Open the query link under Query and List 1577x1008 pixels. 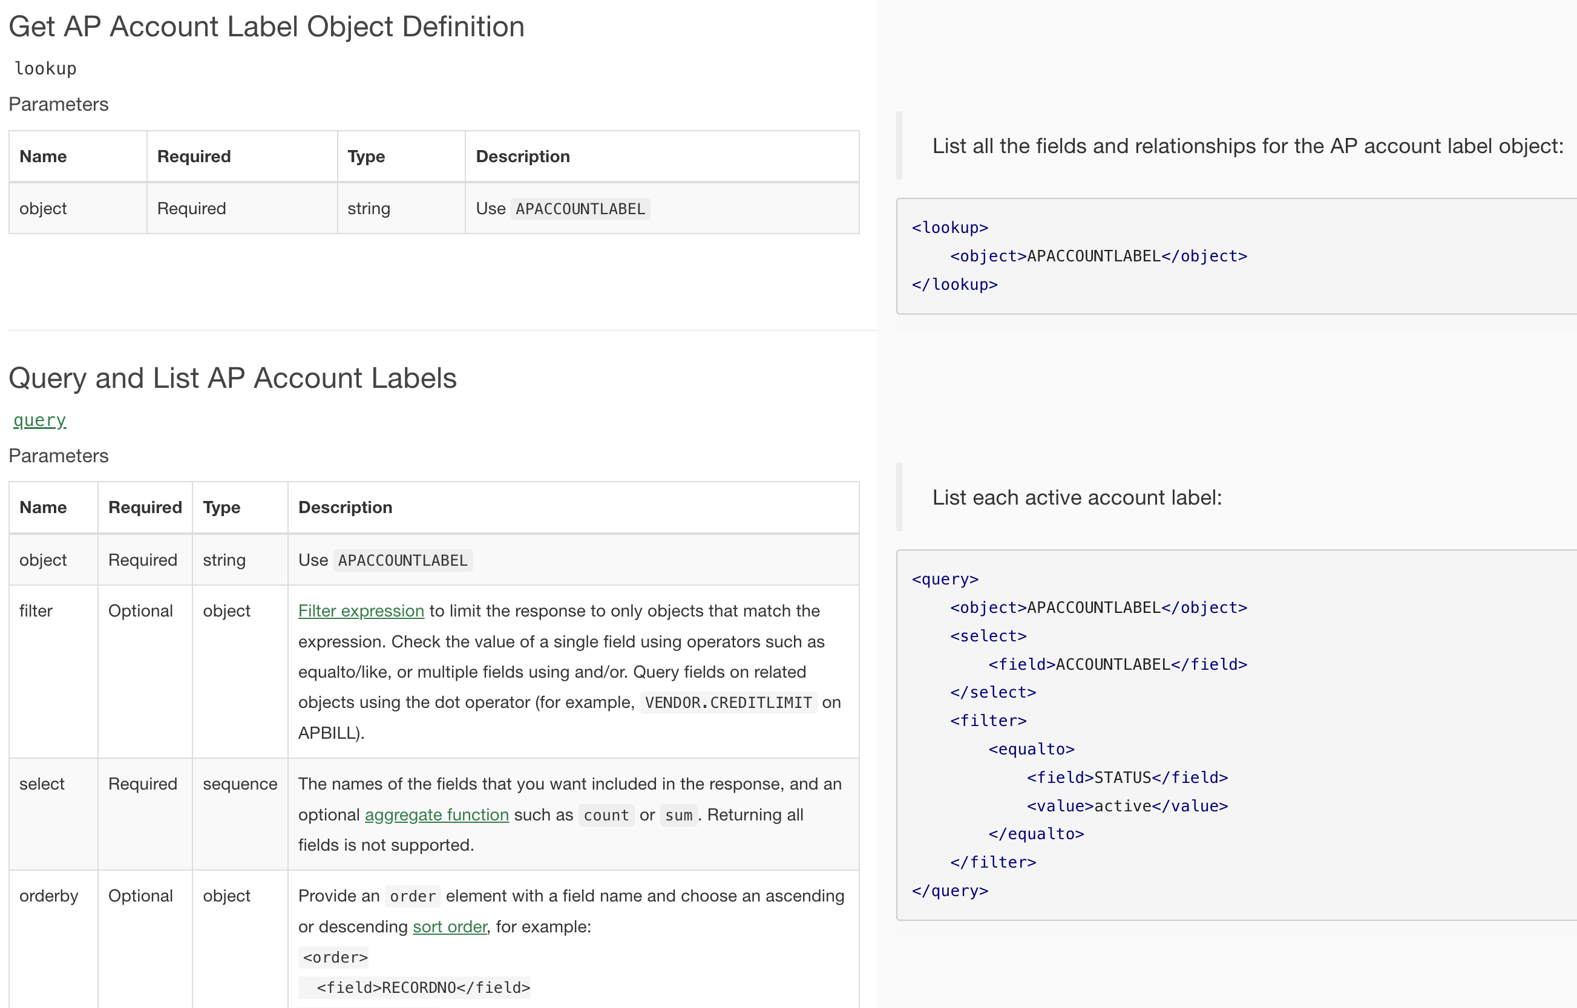click(40, 420)
